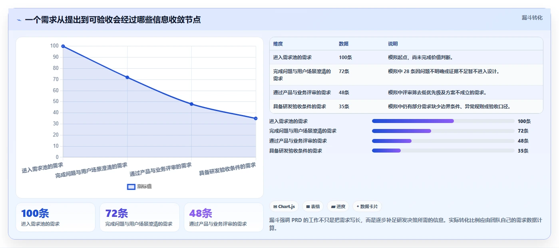Image resolution: width=559 pixels, height=248 pixels.
Task: Click table cell 通过产品与业务评审的需求
Action: [x=302, y=93]
